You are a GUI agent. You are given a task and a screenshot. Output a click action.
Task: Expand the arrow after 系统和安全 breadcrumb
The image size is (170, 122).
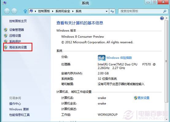coord(73,11)
